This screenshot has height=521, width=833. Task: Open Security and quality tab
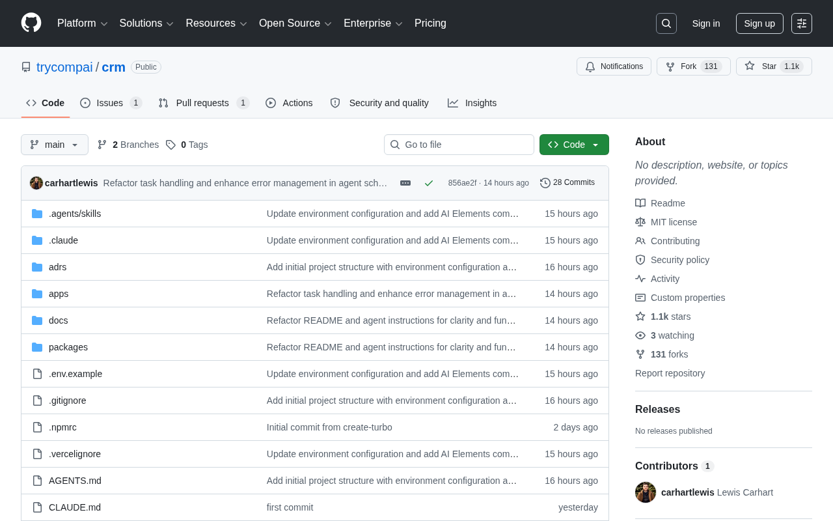[379, 103]
